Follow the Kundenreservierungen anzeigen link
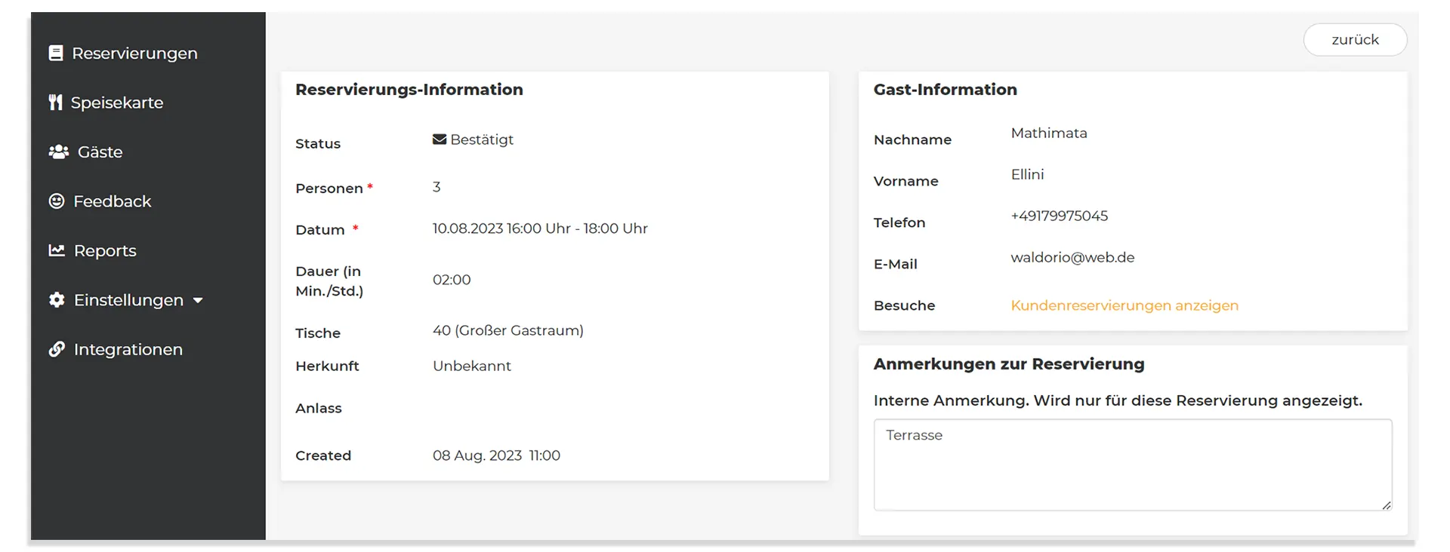This screenshot has width=1450, height=552. click(x=1125, y=305)
